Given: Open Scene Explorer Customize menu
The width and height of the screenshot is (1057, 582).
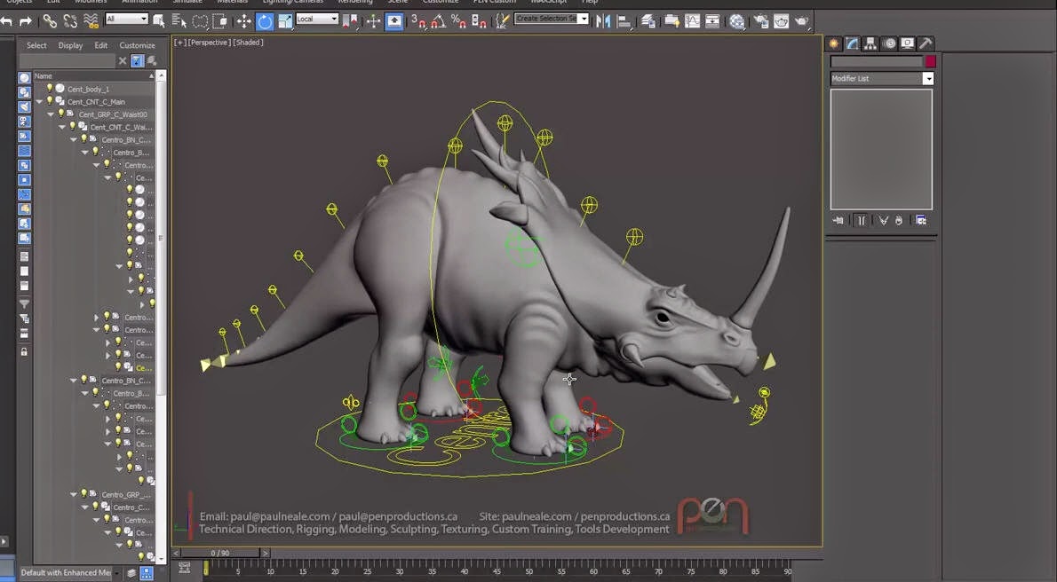Looking at the screenshot, I should 137,45.
